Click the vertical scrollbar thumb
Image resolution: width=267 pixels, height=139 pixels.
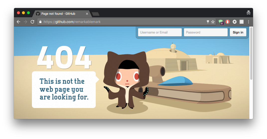[x=251, y=53]
